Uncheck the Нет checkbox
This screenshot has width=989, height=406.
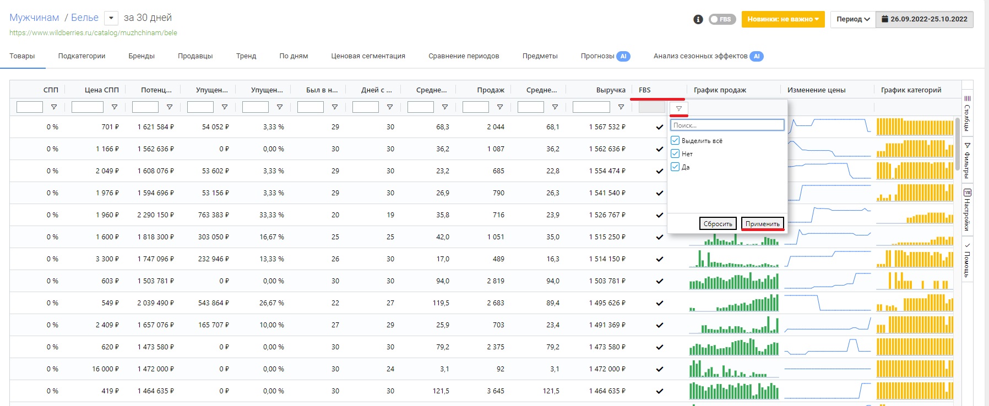click(x=675, y=154)
